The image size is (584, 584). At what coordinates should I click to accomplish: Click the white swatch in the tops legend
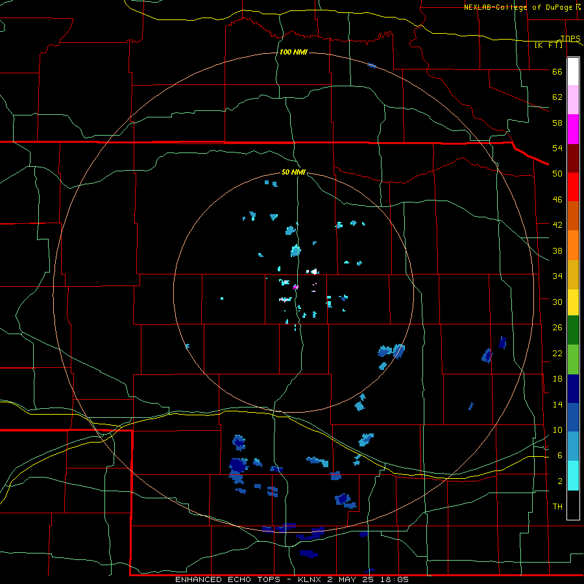click(x=573, y=71)
